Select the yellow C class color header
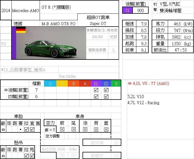The image size is (194, 159). (62, 84)
